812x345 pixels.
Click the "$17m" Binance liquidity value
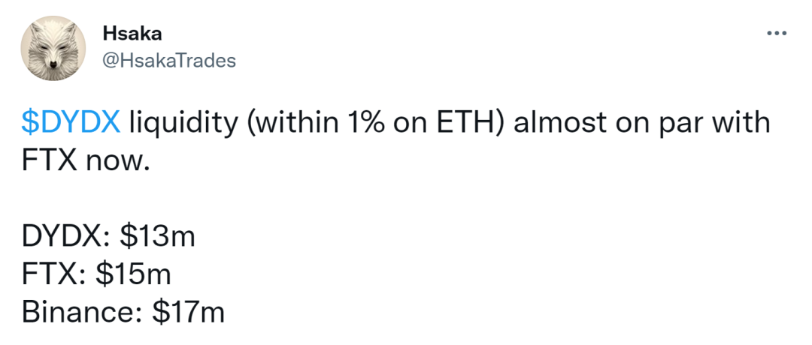(189, 313)
